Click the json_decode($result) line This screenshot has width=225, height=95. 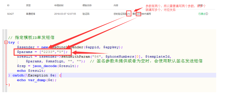(48, 66)
